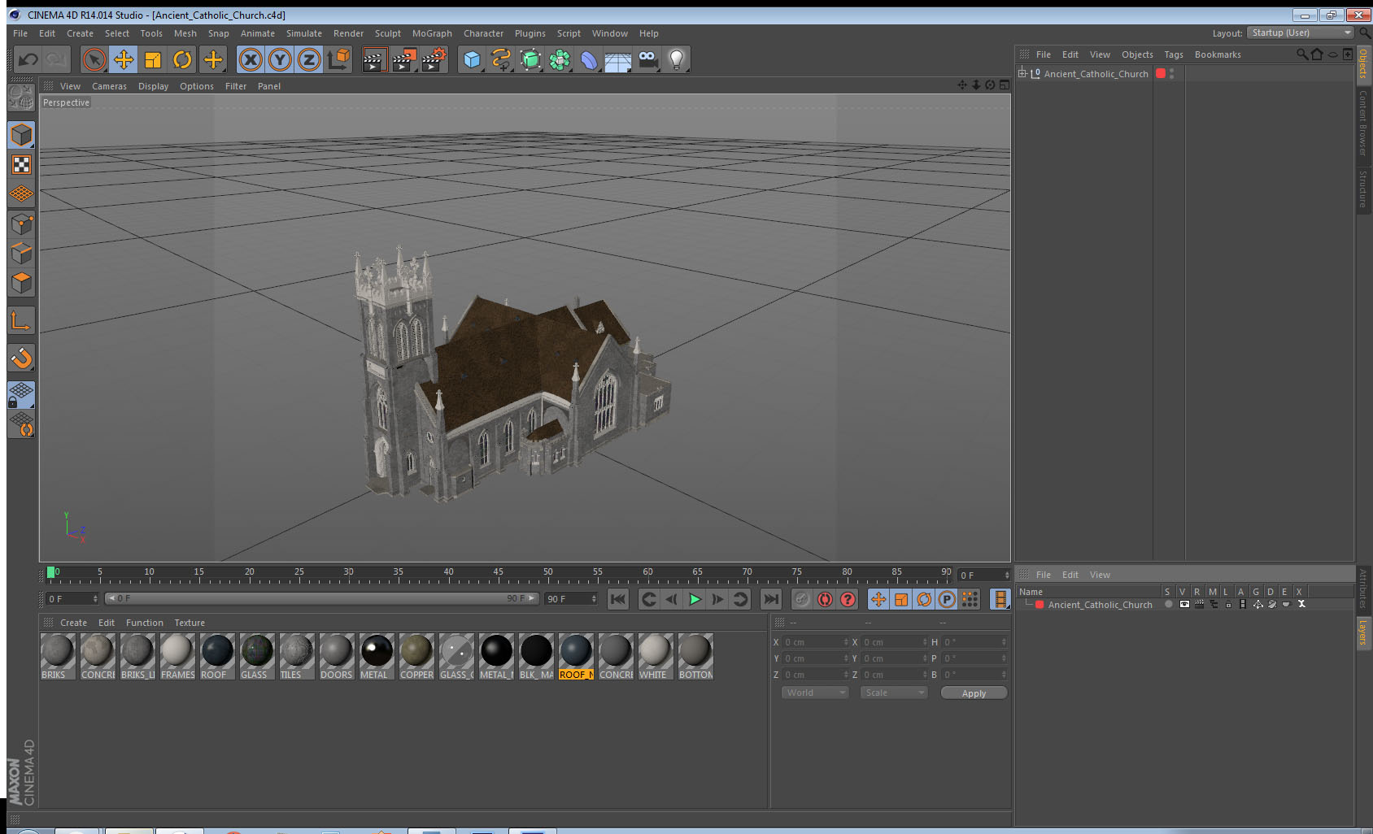The image size is (1373, 834).
Task: Toggle Scale keyframe recording in timeline
Action: 901,599
